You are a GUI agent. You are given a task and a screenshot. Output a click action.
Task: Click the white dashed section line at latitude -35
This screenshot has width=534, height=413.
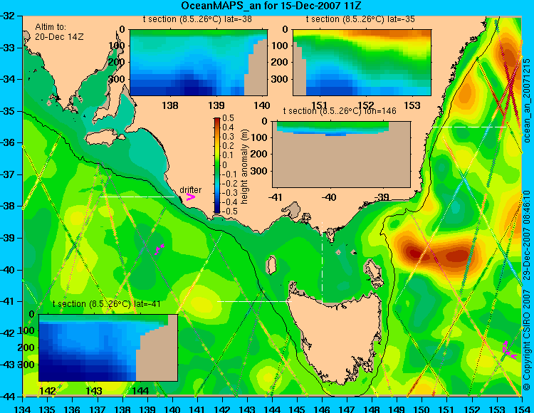point(470,127)
